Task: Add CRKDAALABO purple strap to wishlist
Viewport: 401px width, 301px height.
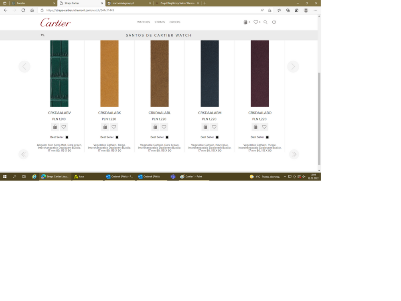Action: pyautogui.click(x=264, y=127)
